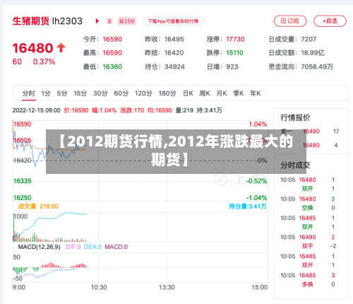Switch to the '15分' chart tab
The height and width of the screenshot is (304, 353).
click(x=80, y=93)
